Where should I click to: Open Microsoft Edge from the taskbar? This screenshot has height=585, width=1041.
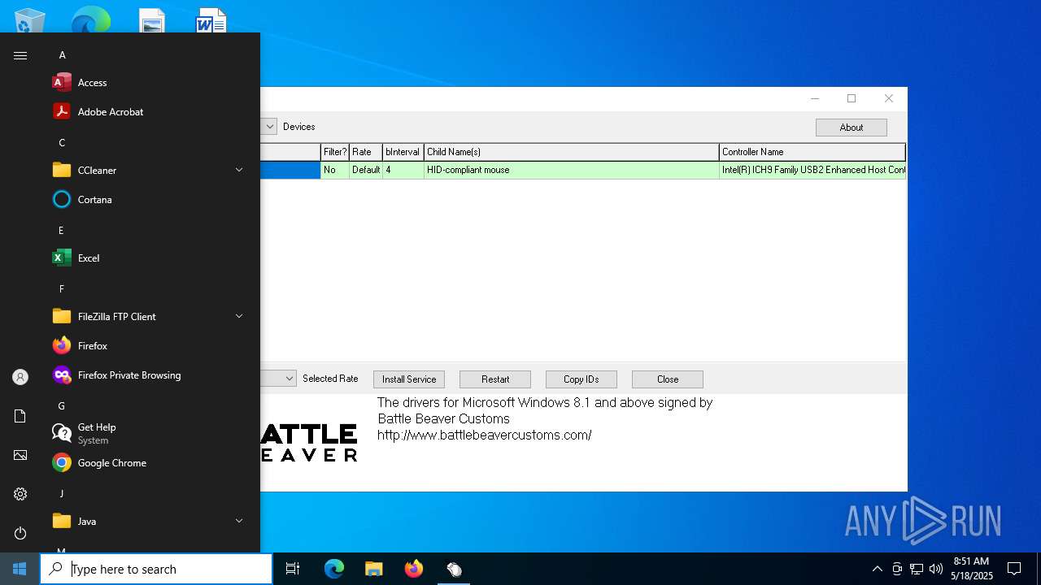tap(334, 569)
